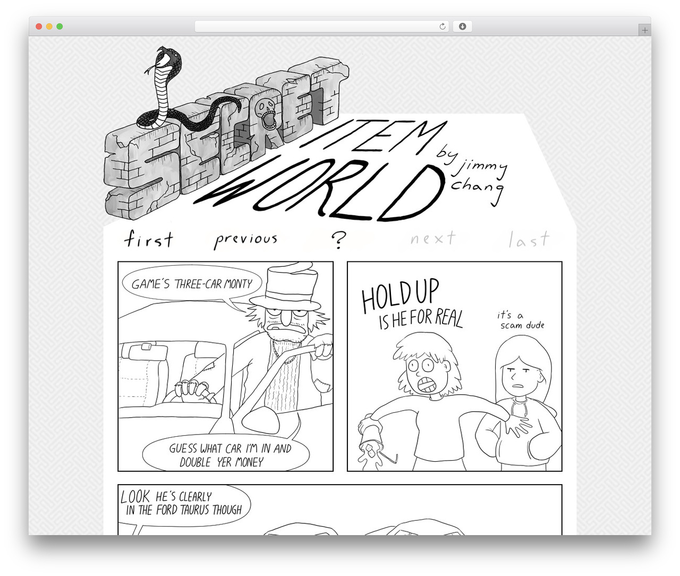Click the greyed-out next link

(x=432, y=238)
